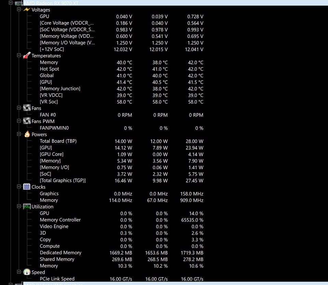
Task: Select the [GPU] power row
Action: point(121,148)
